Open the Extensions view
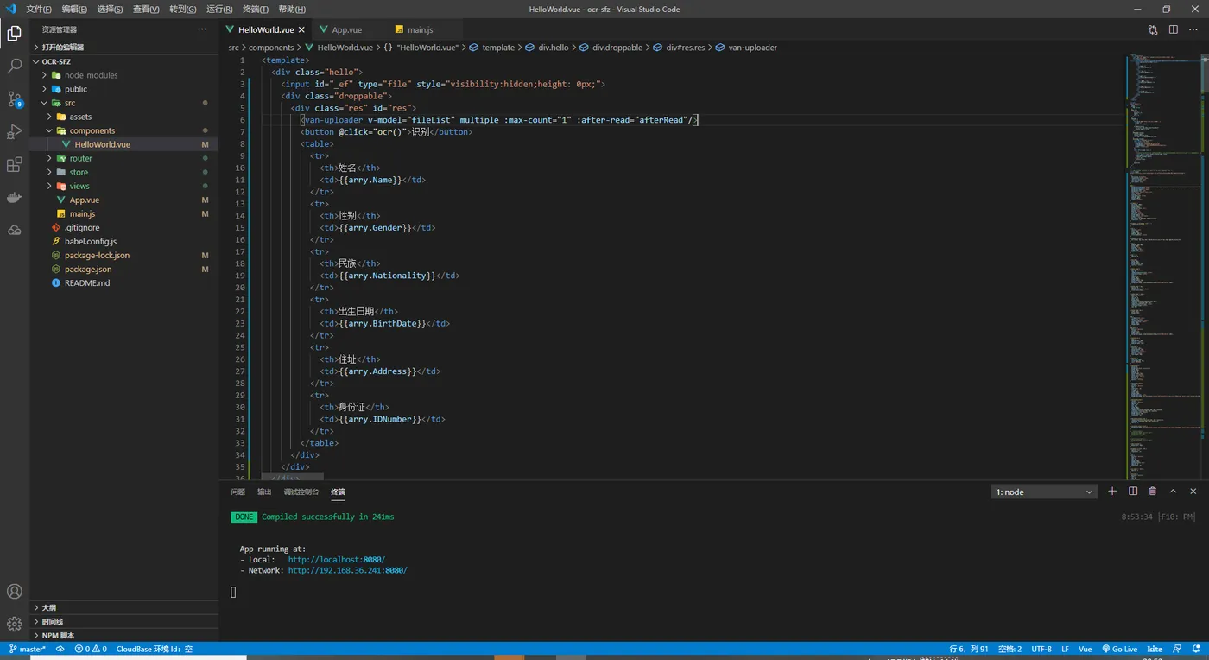1209x660 pixels. tap(14, 164)
